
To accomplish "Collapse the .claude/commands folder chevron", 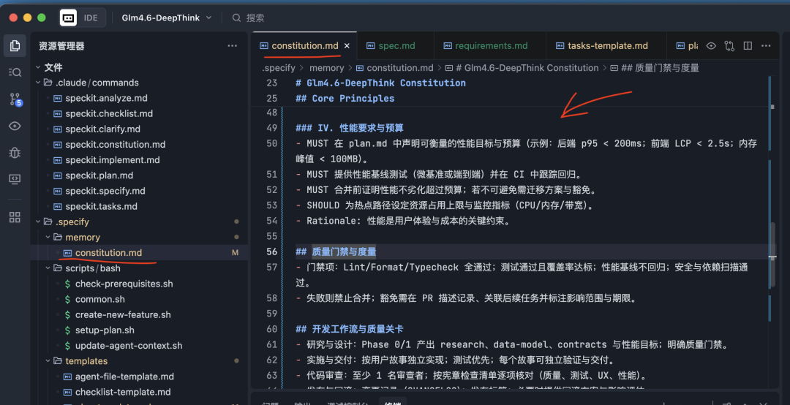I will [x=38, y=83].
